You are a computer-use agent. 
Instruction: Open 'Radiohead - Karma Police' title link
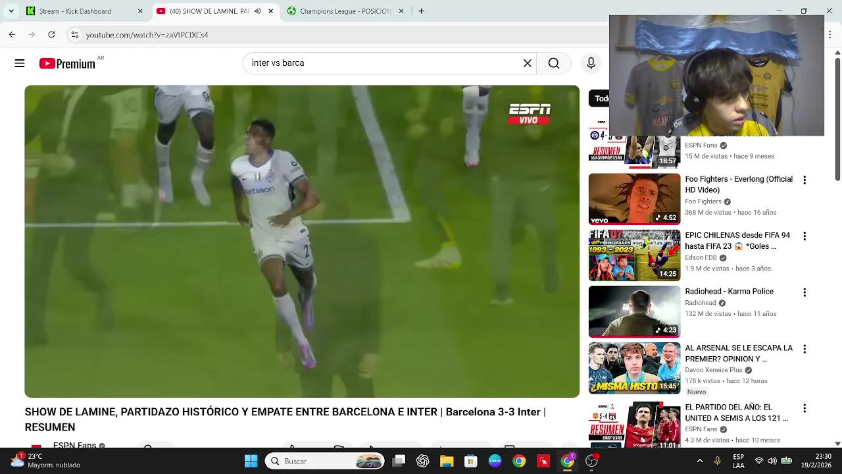[x=729, y=292]
